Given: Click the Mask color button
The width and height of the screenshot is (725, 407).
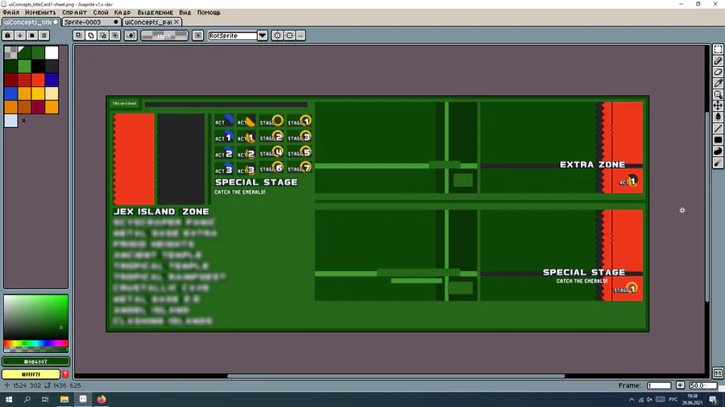Looking at the screenshot, I should coord(164,35).
